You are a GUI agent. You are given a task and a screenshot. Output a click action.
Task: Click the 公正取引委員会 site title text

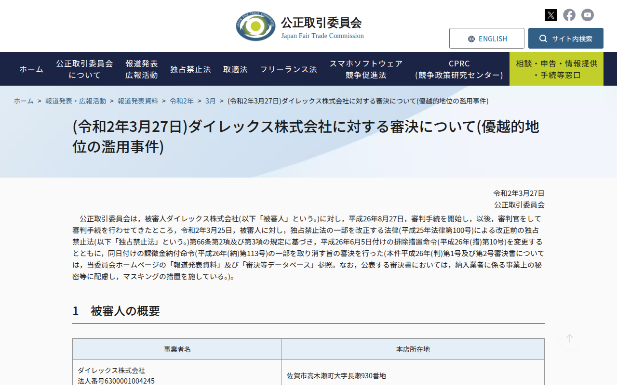click(x=322, y=23)
